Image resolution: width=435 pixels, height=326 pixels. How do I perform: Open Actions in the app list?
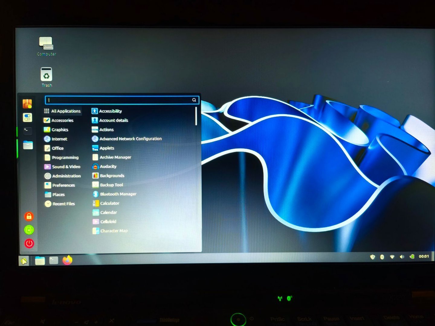tap(103, 129)
